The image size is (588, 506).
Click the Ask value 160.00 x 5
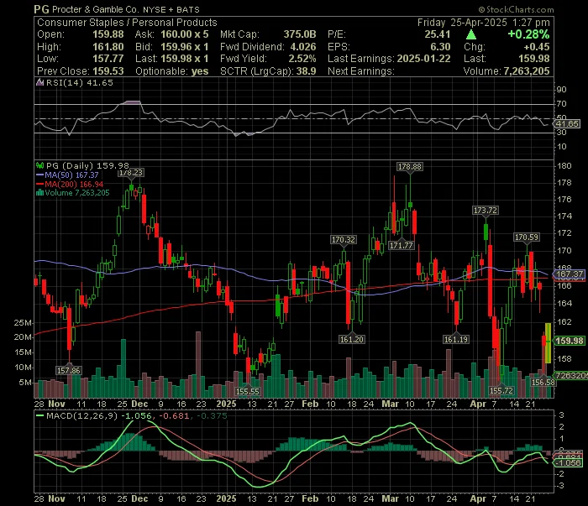(x=185, y=34)
